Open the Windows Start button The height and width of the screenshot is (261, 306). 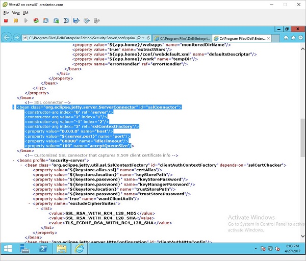click(x=9, y=249)
